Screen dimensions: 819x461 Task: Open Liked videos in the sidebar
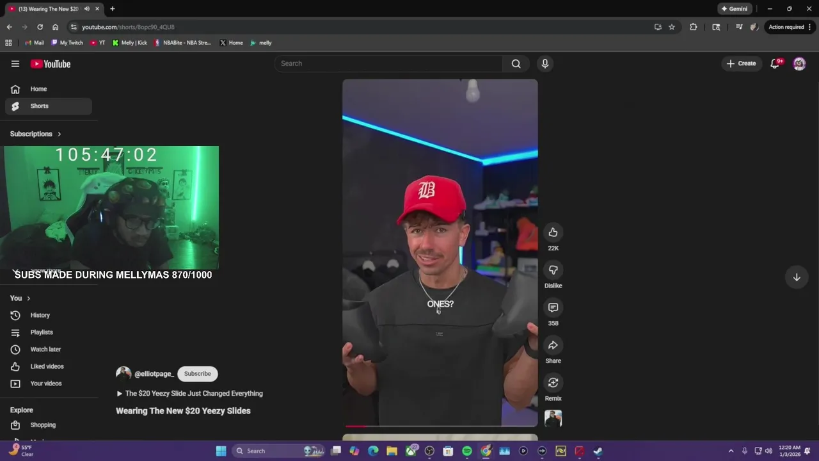(x=49, y=366)
